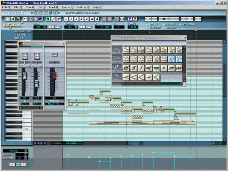Pick the ppp dynamics icon
This screenshot has height=171, width=228.
tap(179, 68)
